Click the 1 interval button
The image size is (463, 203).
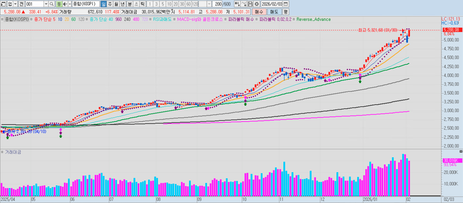(150, 4)
